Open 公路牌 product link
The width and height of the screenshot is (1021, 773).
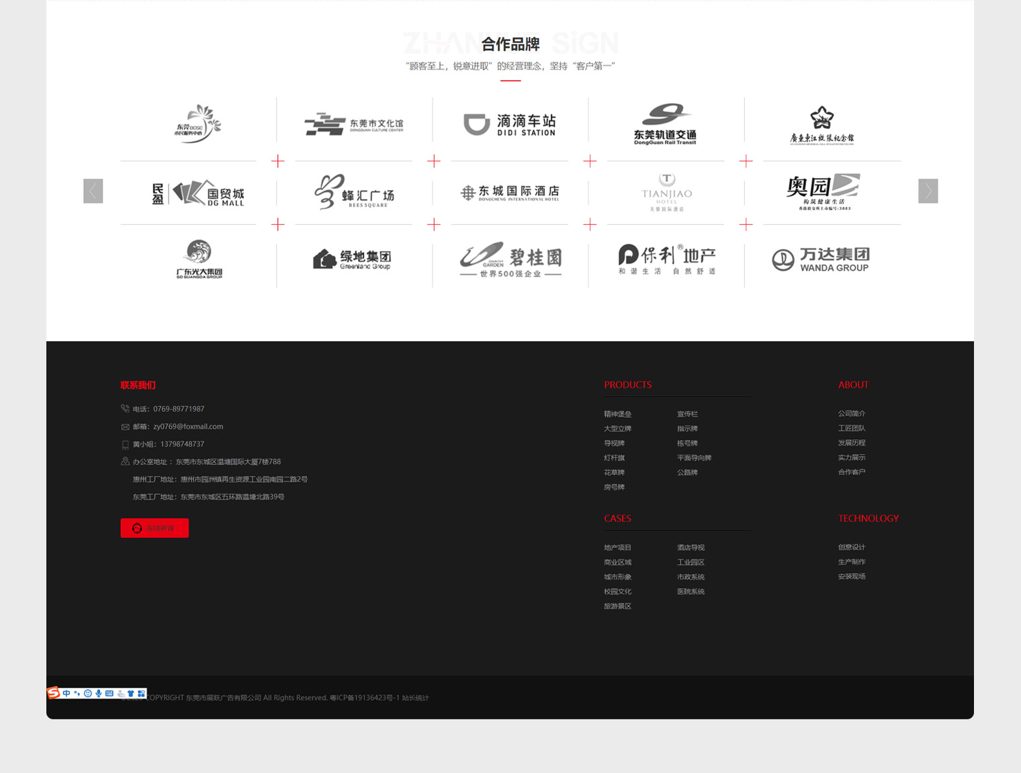[x=687, y=473]
